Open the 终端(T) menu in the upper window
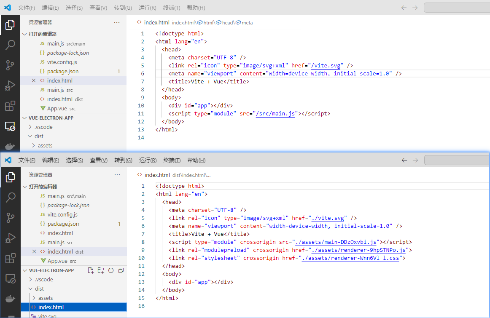This screenshot has width=490, height=318. (171, 8)
